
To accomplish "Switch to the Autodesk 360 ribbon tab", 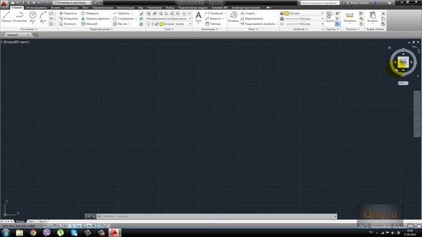I will coord(220,7).
